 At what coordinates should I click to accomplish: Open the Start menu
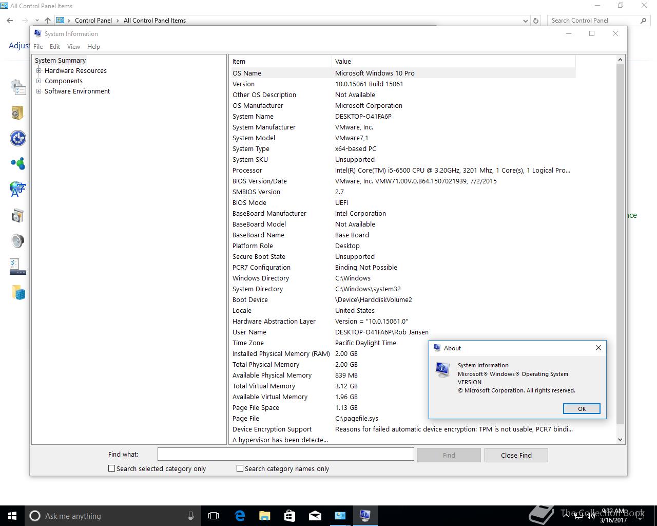[12, 516]
